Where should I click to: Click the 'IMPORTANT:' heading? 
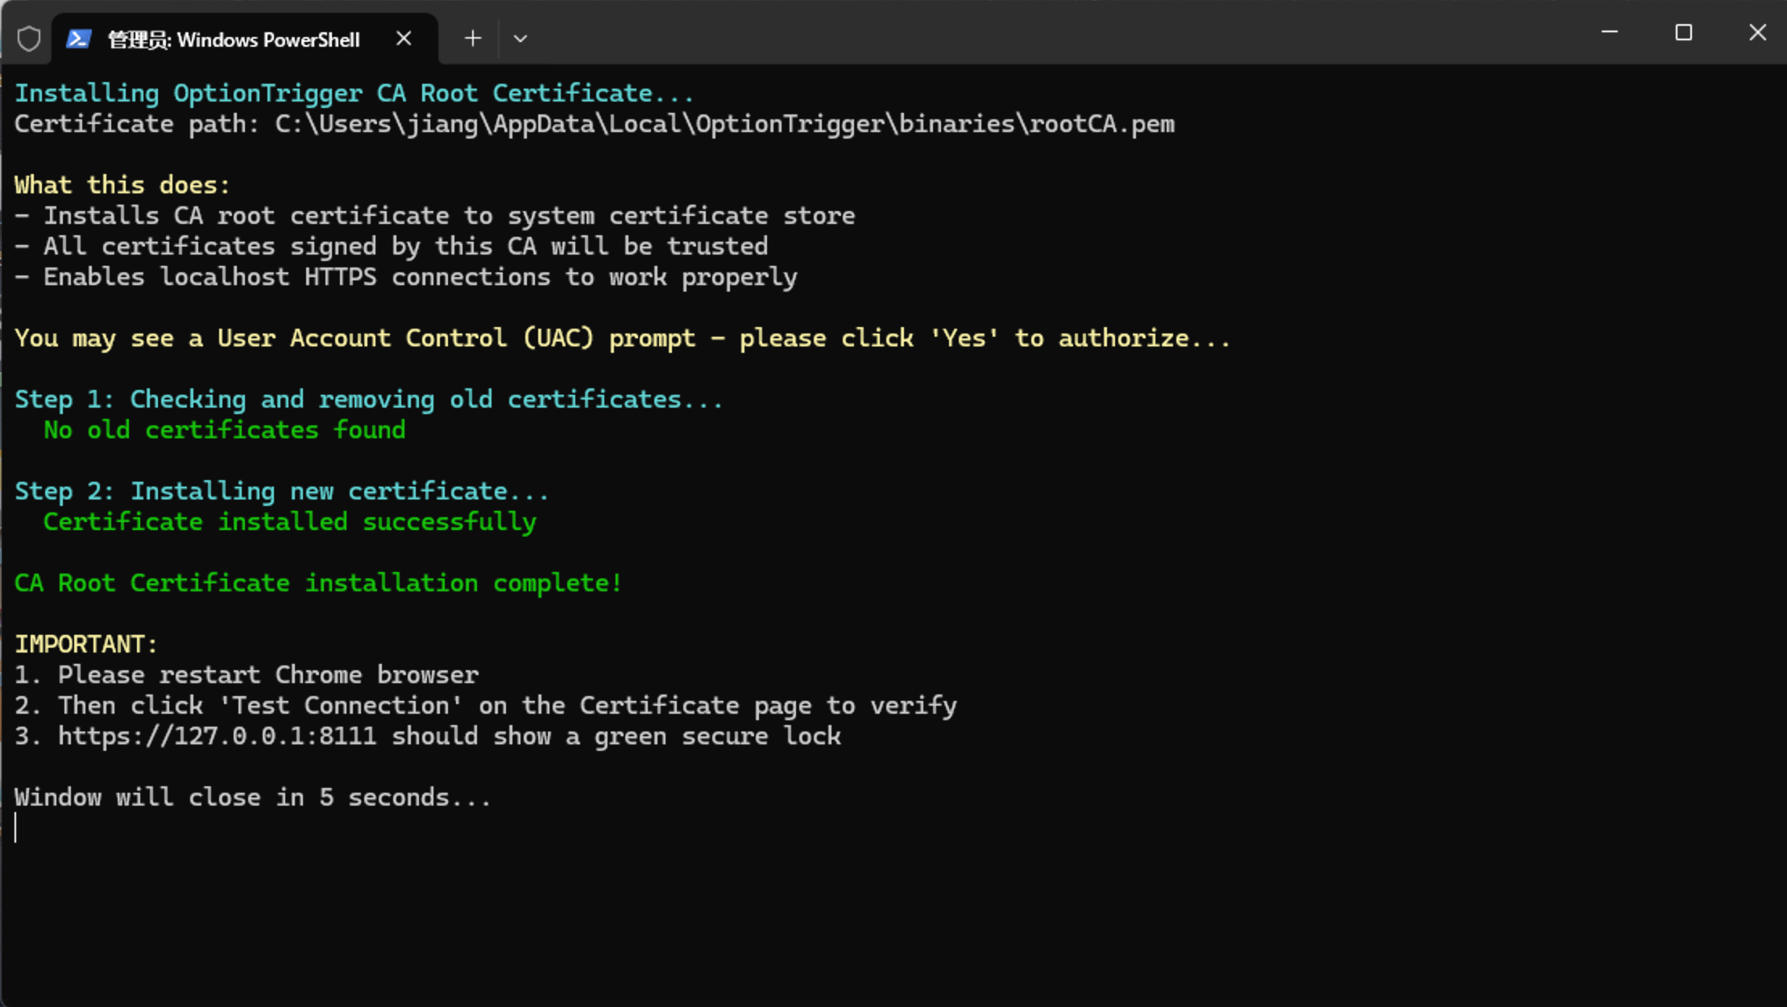[x=86, y=644]
